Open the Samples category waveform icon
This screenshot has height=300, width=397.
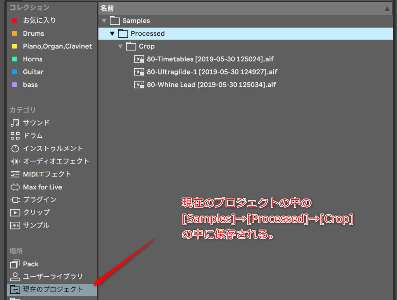click(x=15, y=225)
